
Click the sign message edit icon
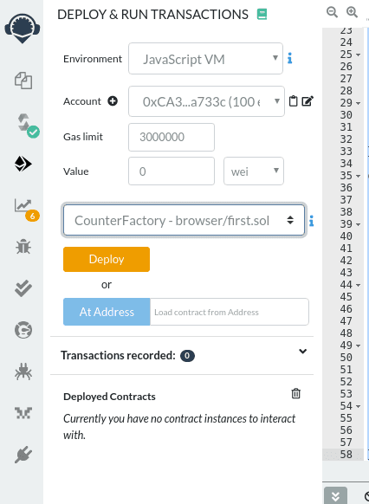307,101
